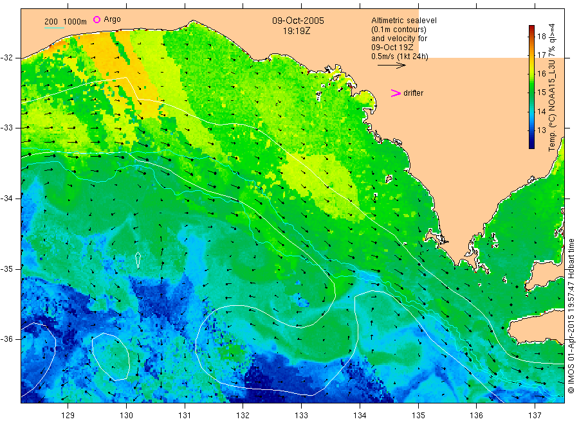Click the 'Altimetric sealevel' caption text
The image size is (579, 424).
click(404, 21)
